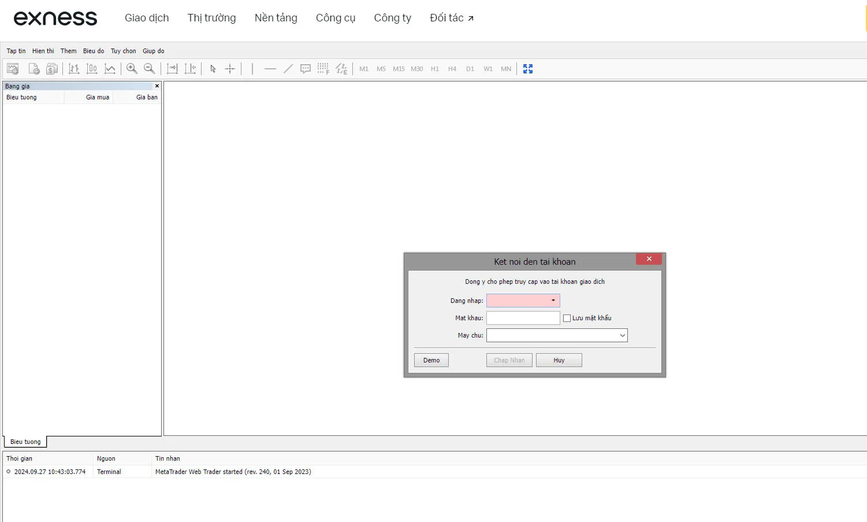
Task: Set timeframe to H4
Action: pyautogui.click(x=452, y=69)
